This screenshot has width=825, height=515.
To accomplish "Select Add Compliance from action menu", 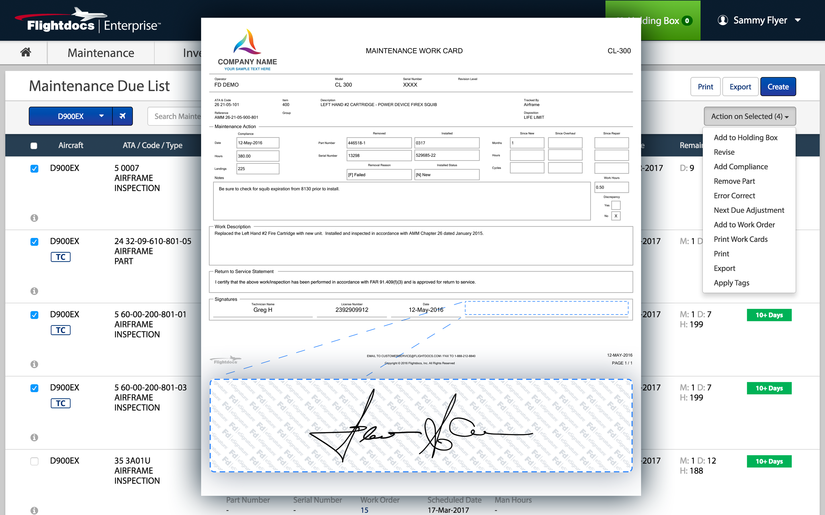I will (x=740, y=167).
